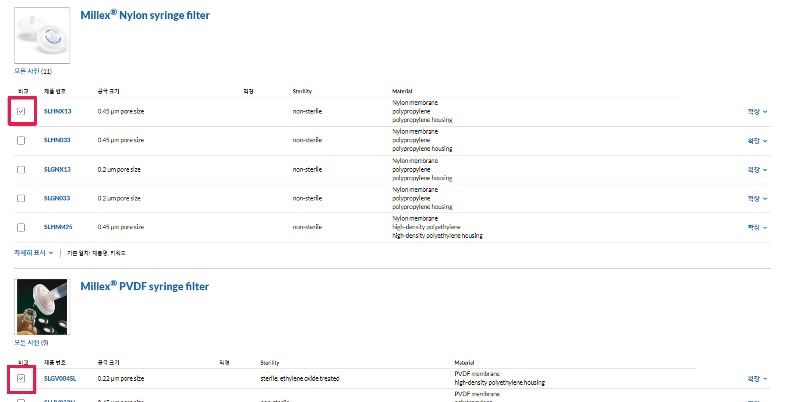Select SLHNM25 compare checkbox
The image size is (800, 402).
pyautogui.click(x=21, y=227)
